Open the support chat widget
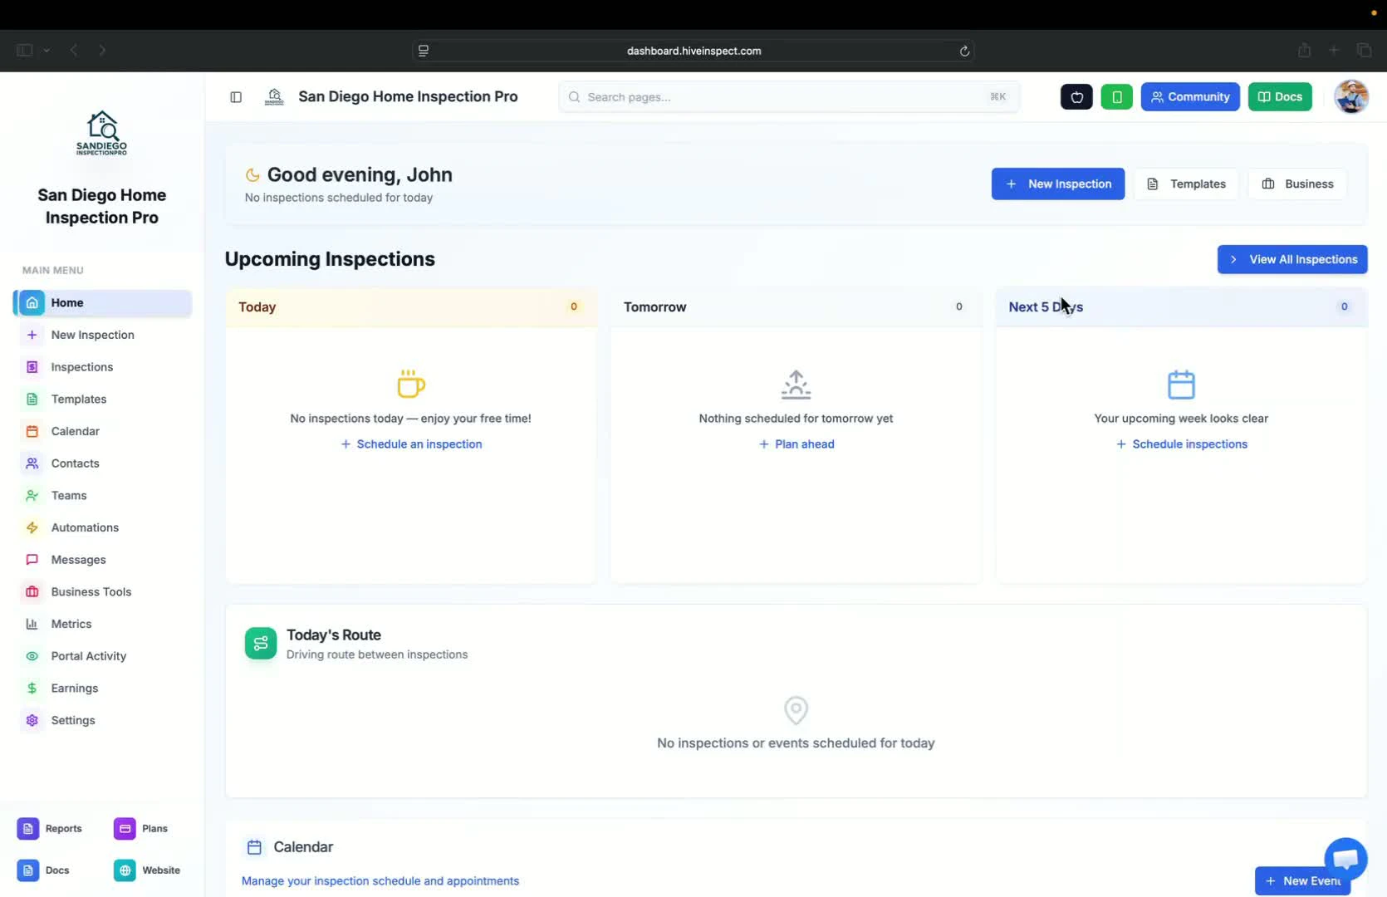This screenshot has height=897, width=1387. pos(1344,858)
